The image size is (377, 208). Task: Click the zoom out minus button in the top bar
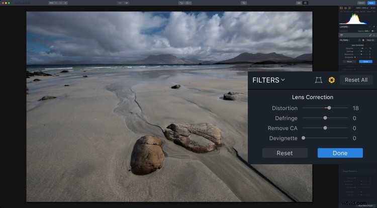[x=61, y=3]
